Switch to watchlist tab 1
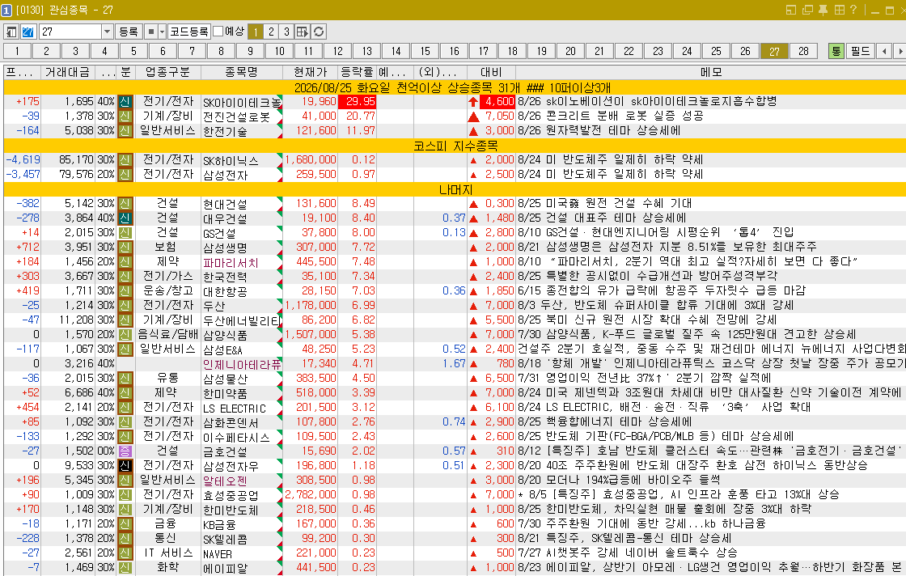 [17, 51]
